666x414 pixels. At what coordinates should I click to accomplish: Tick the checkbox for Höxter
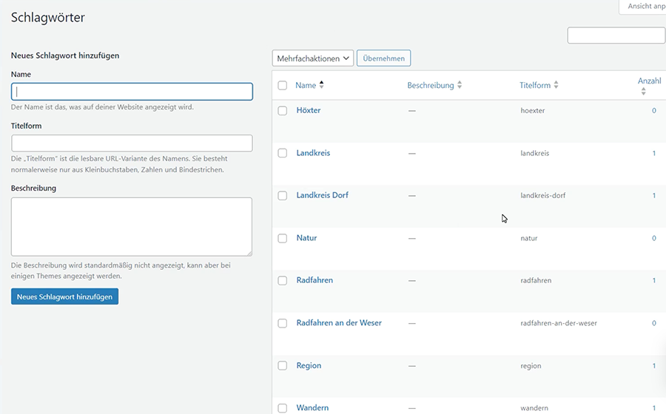pos(282,111)
